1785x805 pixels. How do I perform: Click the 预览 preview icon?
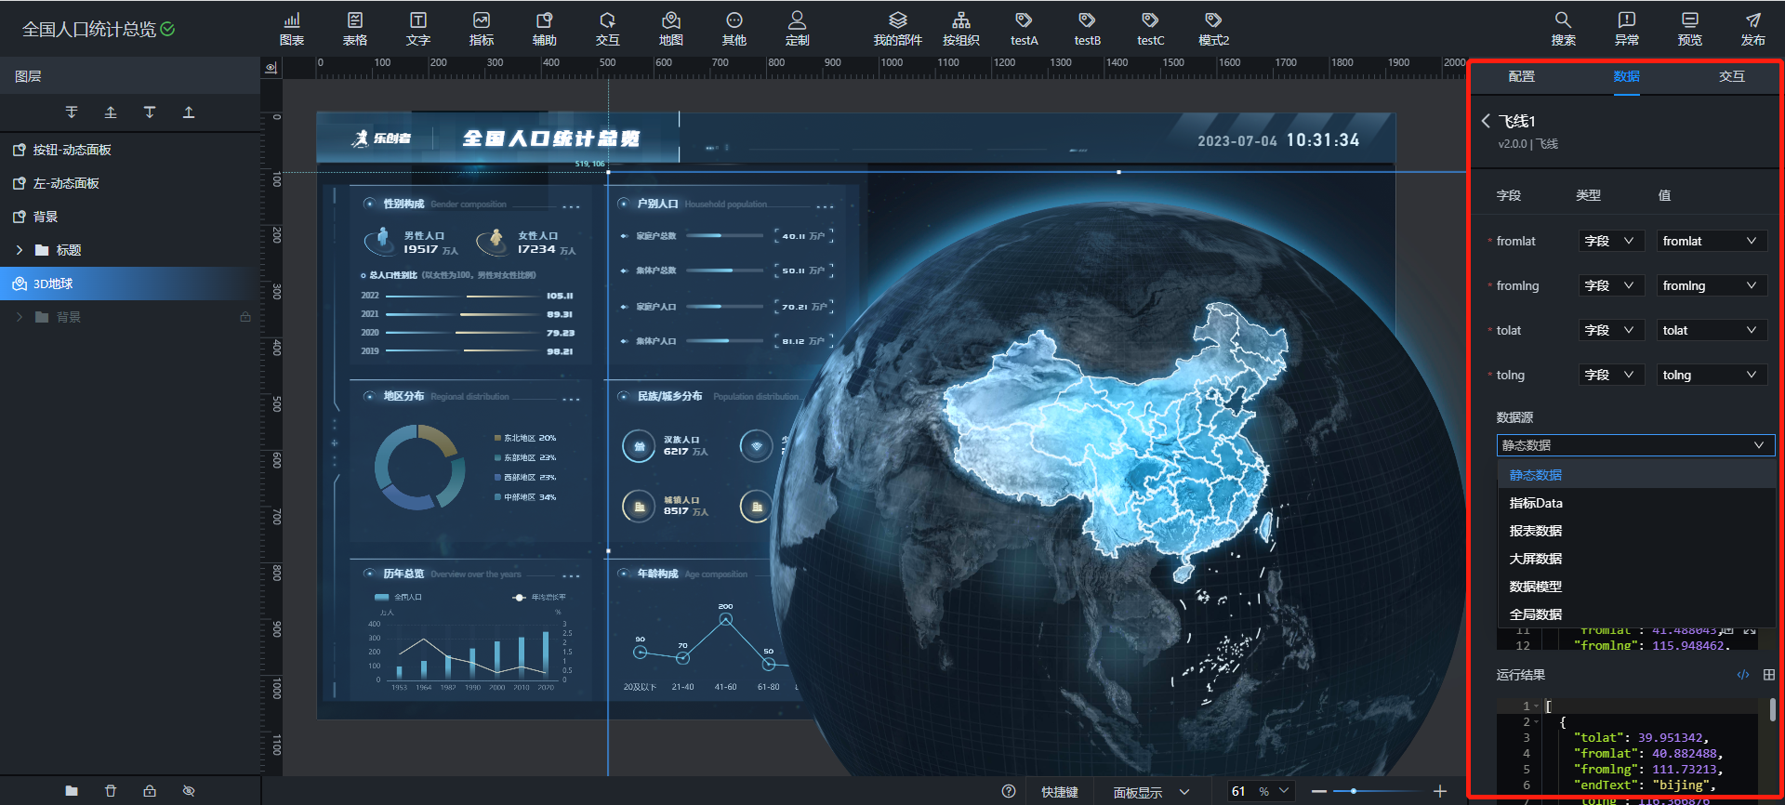tap(1689, 29)
